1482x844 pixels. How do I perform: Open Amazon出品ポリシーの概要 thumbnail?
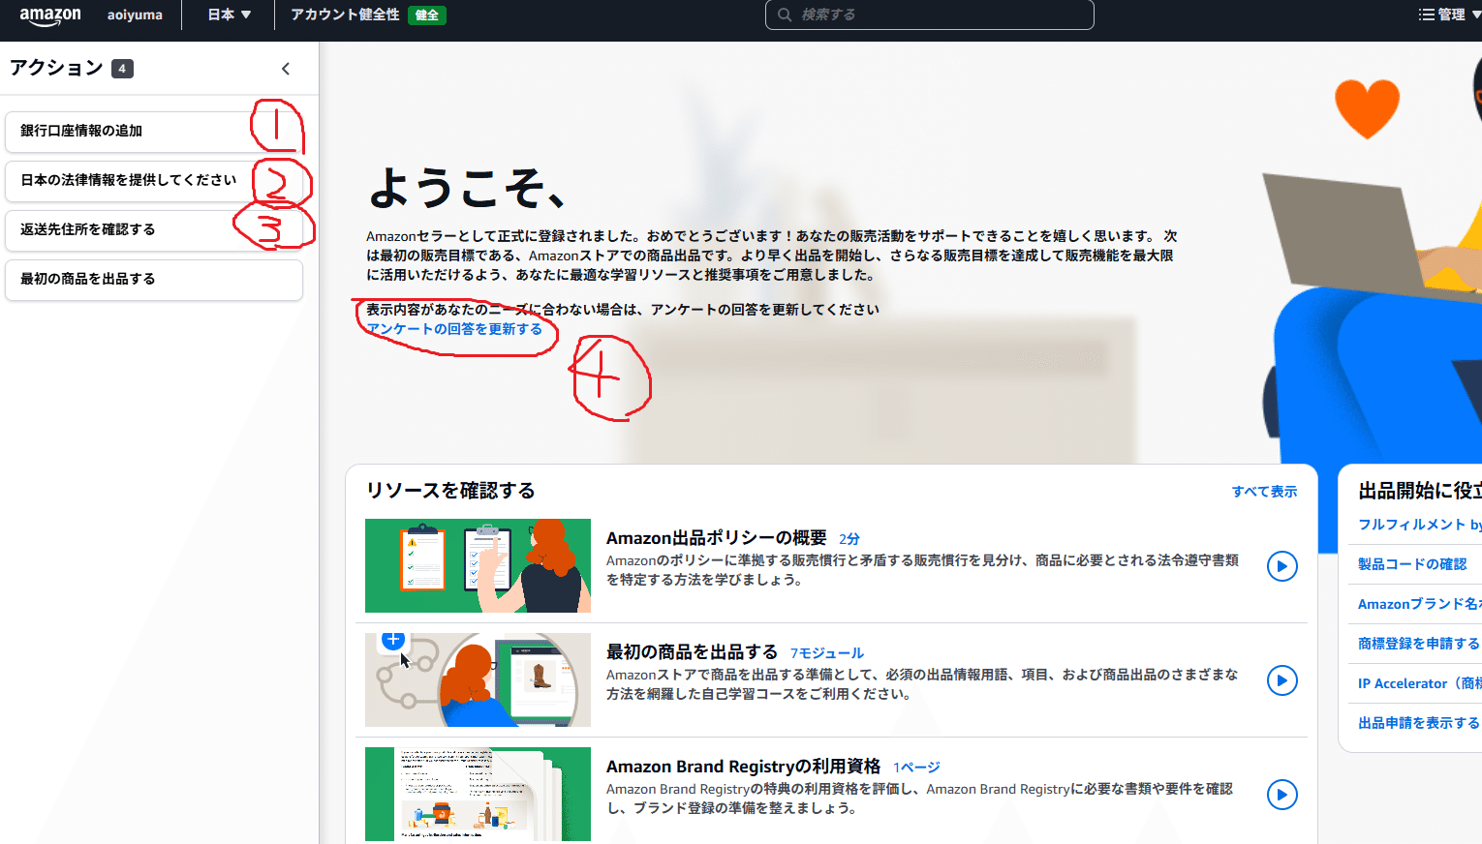[x=478, y=565]
